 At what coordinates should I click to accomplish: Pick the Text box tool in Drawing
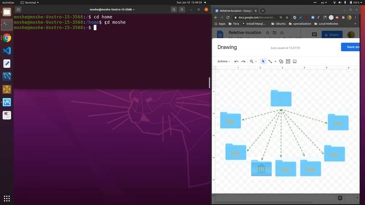(x=288, y=61)
